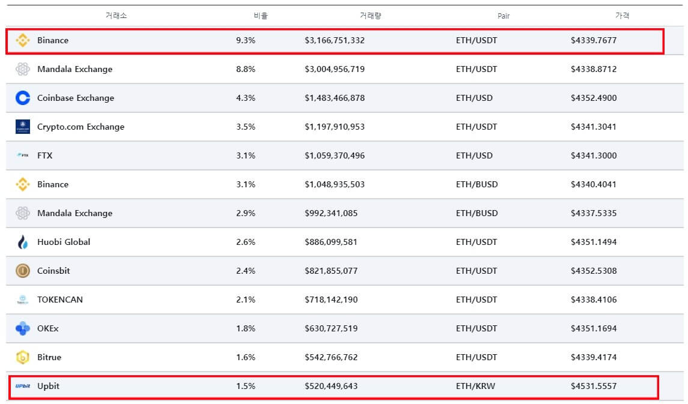Click the 4.3% share value
Image resolution: width=688 pixels, height=404 pixels.
coord(246,98)
